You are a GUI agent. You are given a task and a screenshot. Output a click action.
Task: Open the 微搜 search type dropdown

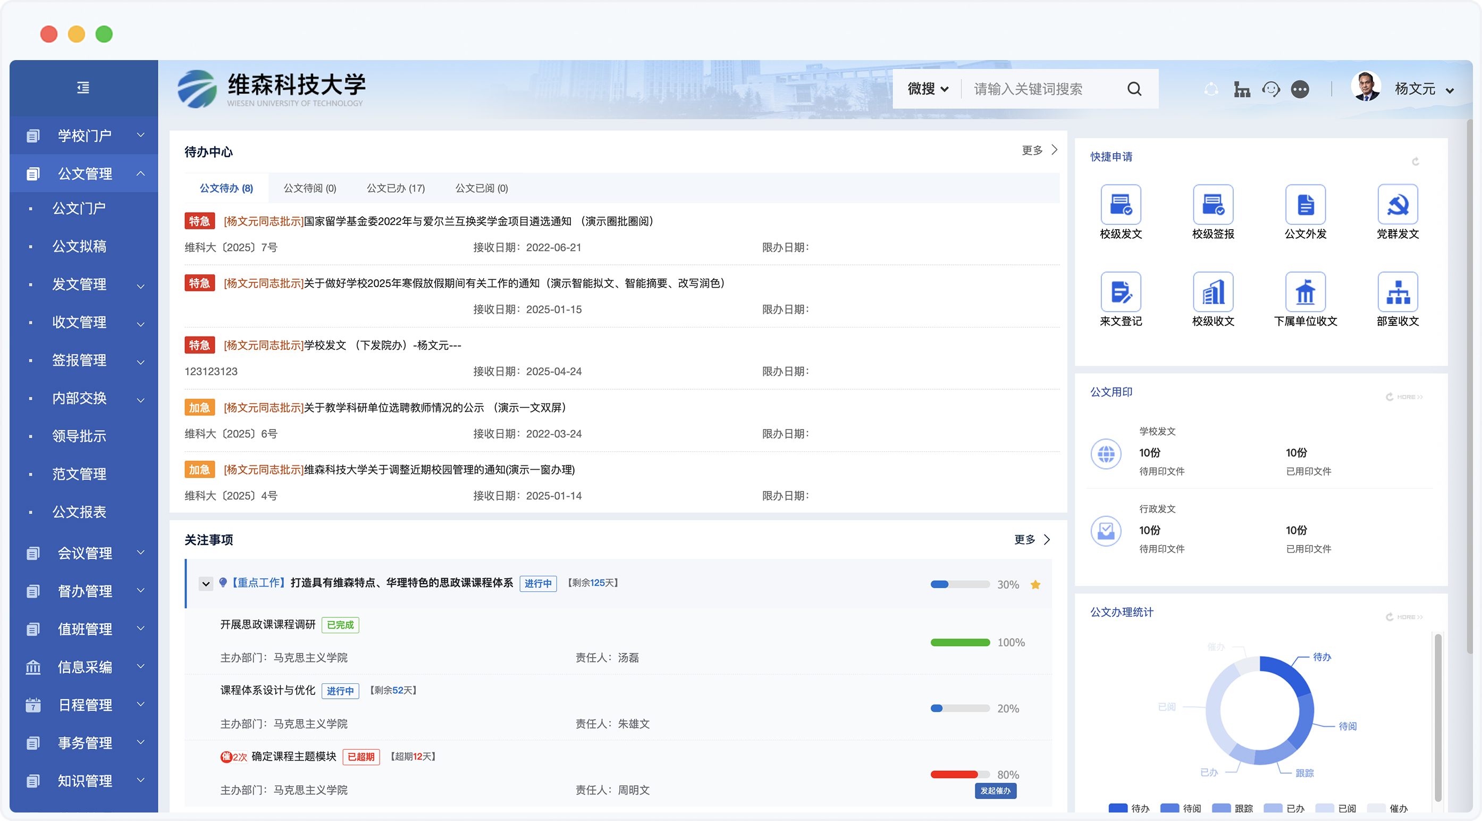coord(928,89)
